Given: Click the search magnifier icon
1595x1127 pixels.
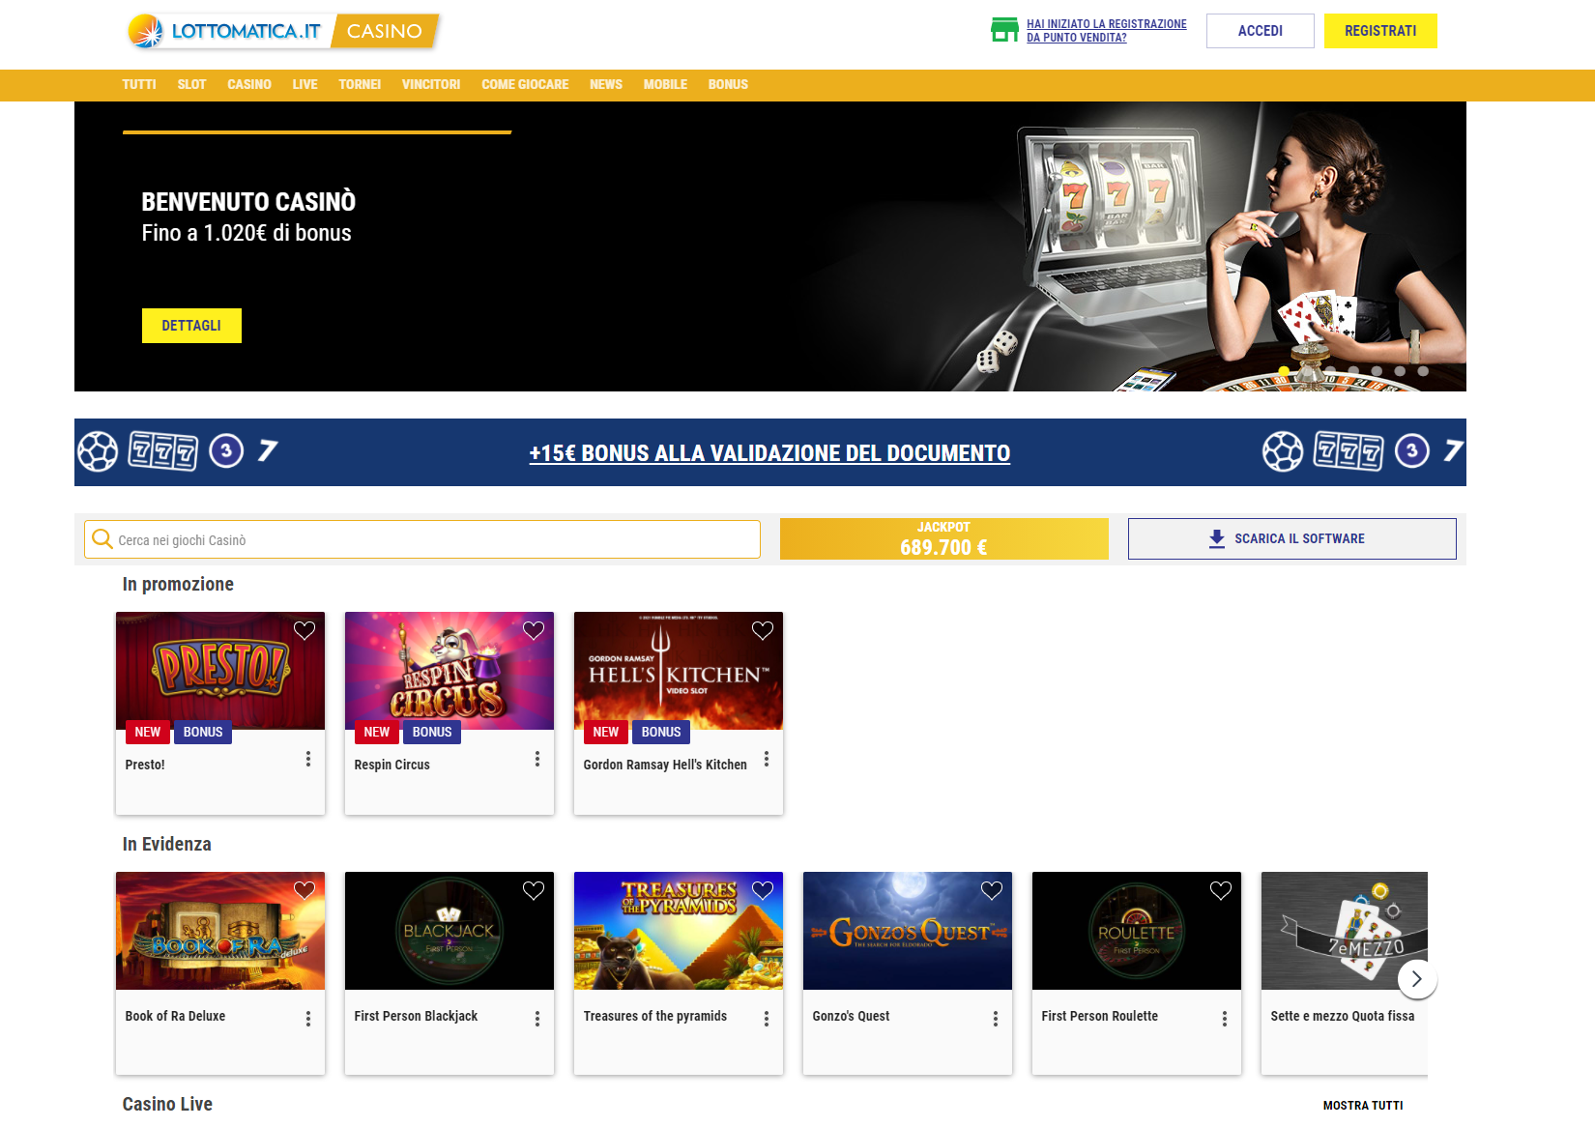Looking at the screenshot, I should [x=101, y=538].
